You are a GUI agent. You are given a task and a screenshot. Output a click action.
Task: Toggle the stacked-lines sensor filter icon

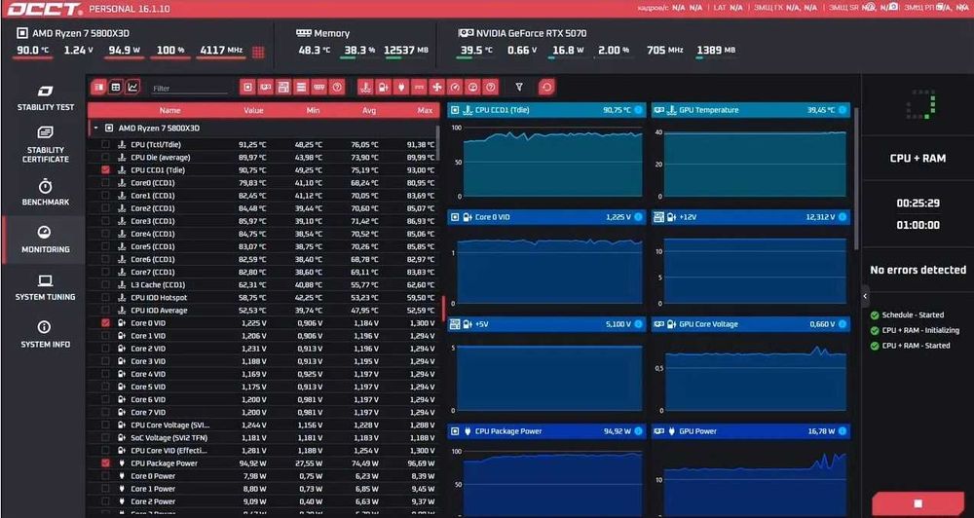[x=301, y=87]
